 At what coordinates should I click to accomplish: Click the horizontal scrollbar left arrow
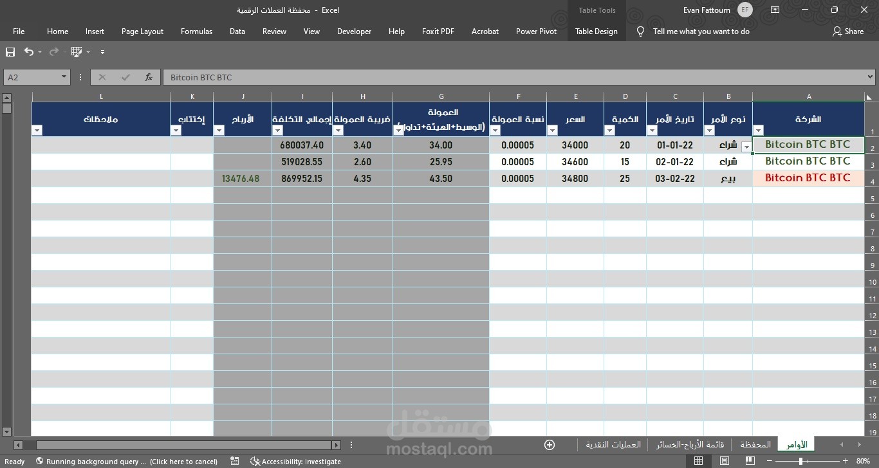18,445
